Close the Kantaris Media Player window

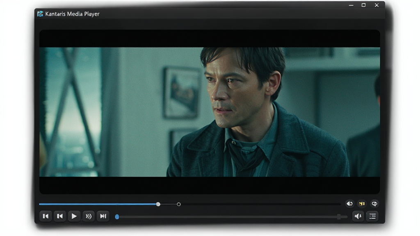point(377,5)
